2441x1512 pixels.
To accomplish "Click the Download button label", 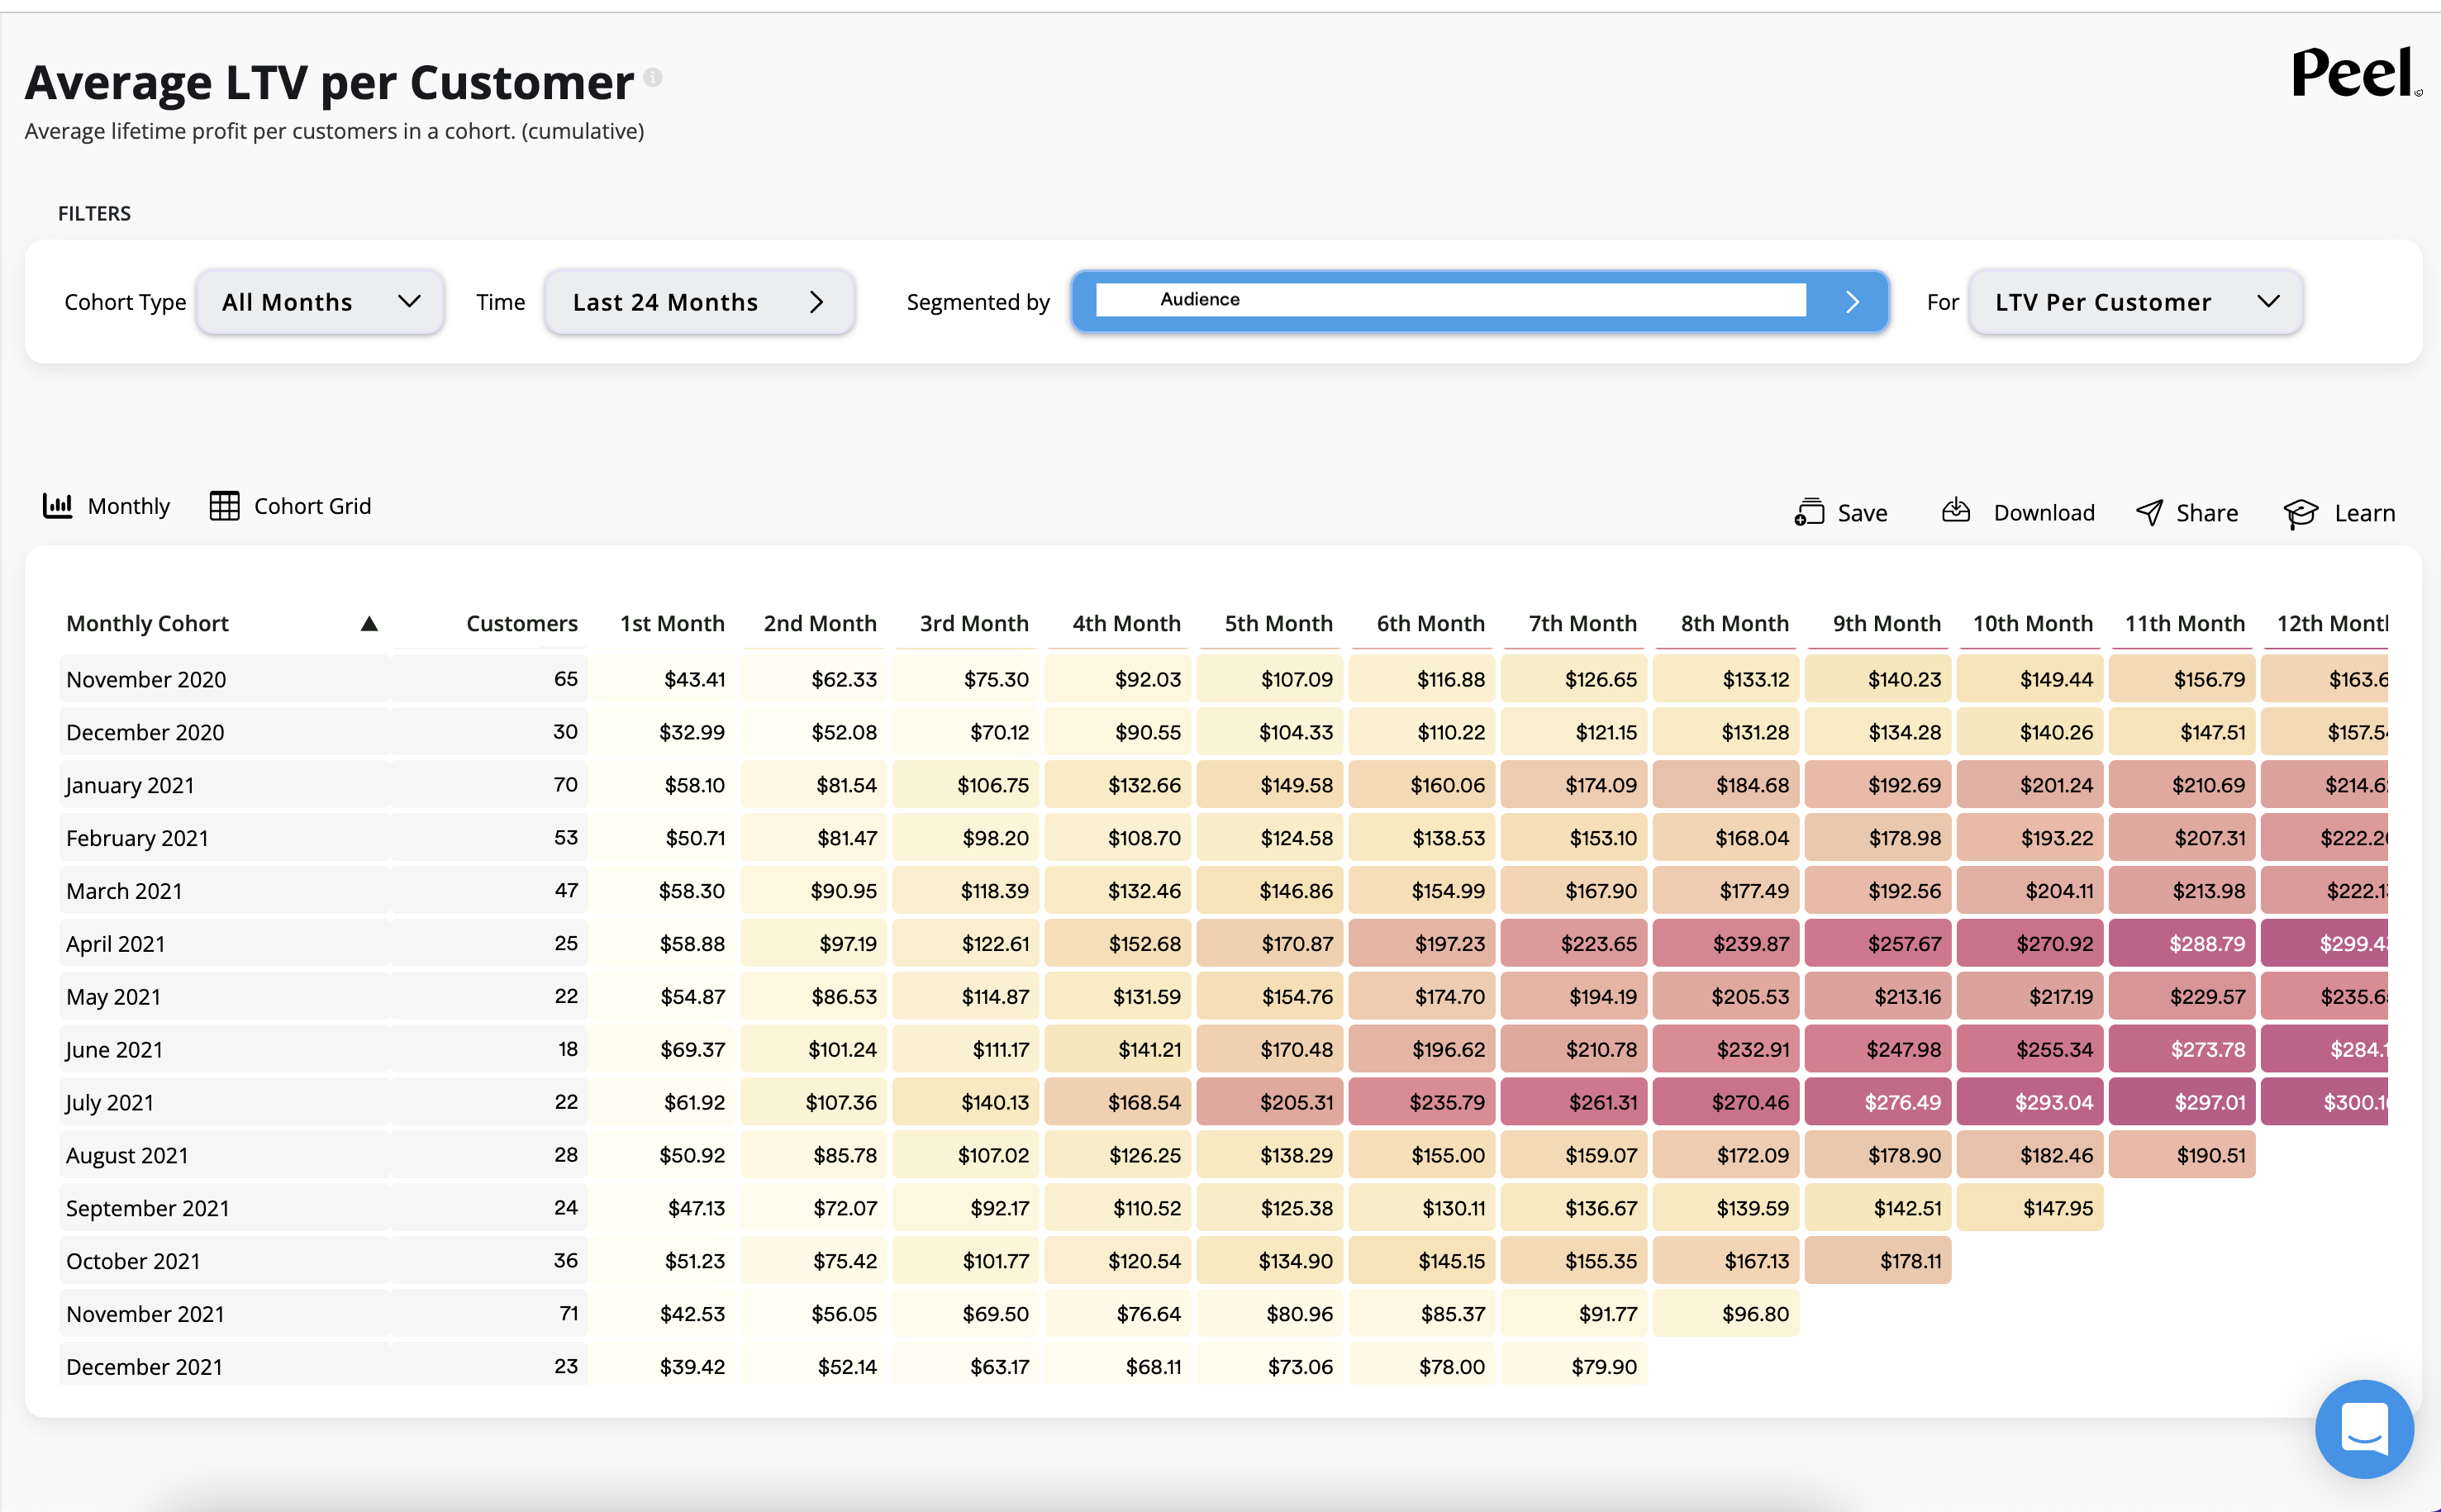I will tap(2043, 513).
